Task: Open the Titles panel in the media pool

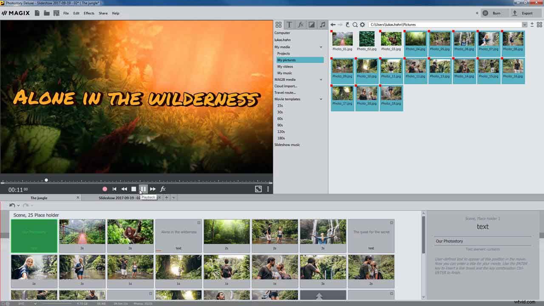Action: pos(289,24)
